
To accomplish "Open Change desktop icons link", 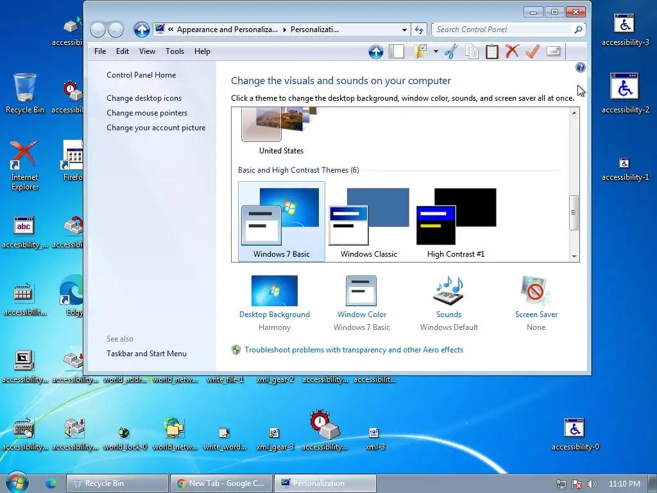I will coord(144,98).
